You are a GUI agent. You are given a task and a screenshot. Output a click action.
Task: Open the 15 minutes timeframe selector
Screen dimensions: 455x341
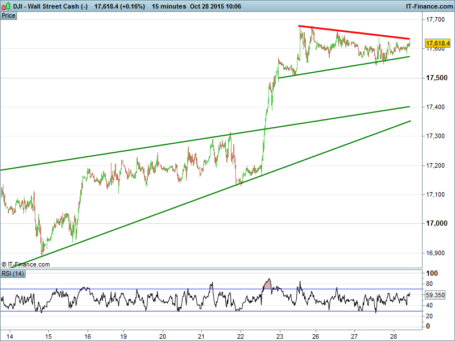tap(169, 6)
